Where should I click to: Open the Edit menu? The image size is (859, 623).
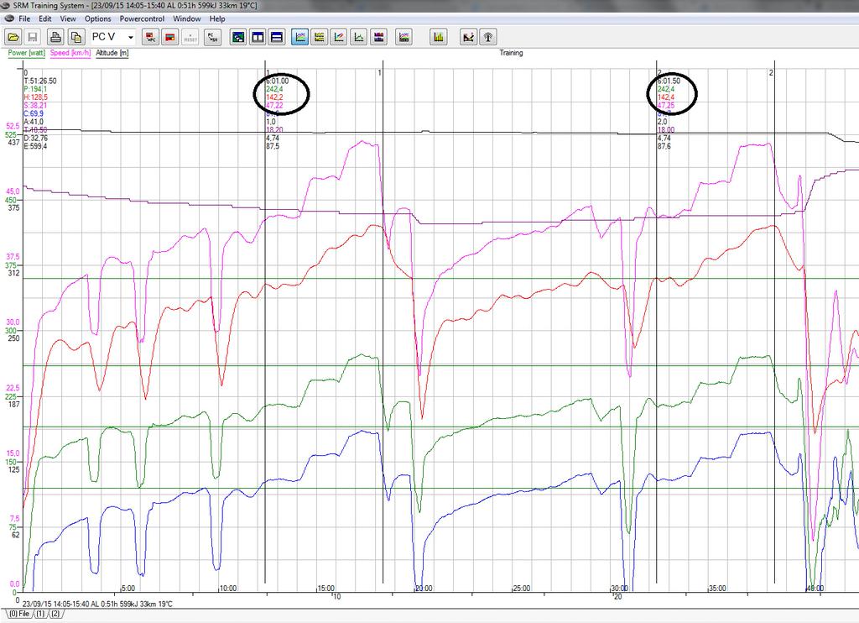point(45,18)
